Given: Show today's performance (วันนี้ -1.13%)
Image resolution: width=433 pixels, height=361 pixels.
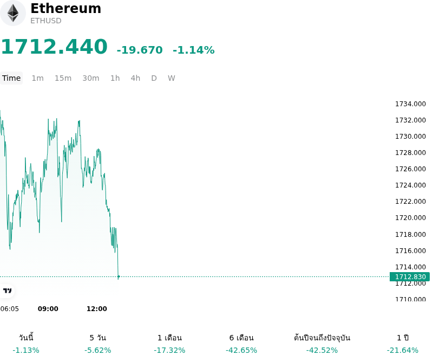Looking at the screenshot, I should click(26, 344).
